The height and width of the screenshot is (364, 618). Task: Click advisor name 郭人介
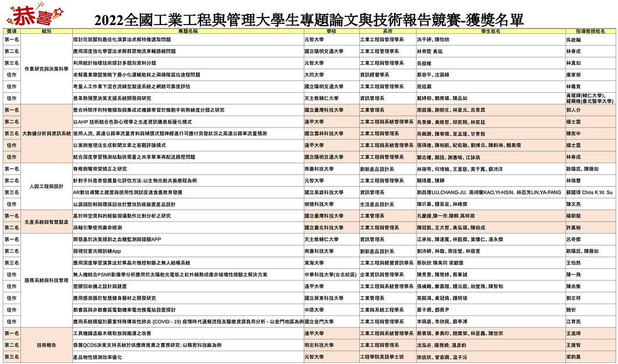pos(574,110)
